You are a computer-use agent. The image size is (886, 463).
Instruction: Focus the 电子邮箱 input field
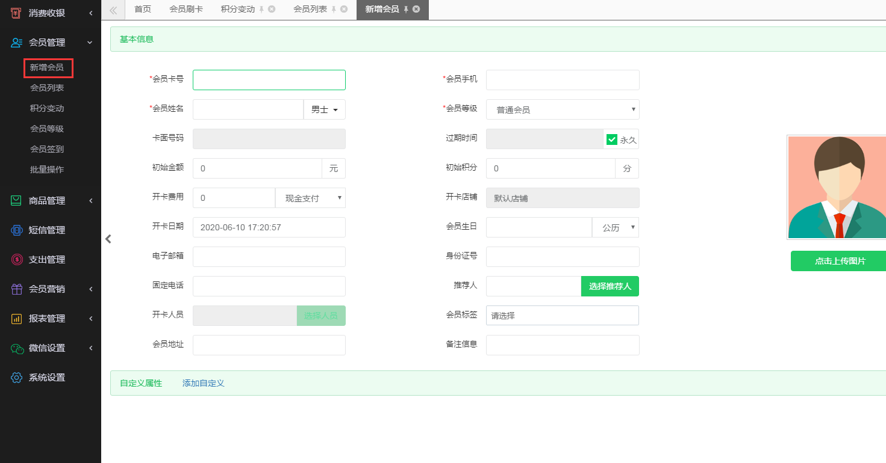269,257
